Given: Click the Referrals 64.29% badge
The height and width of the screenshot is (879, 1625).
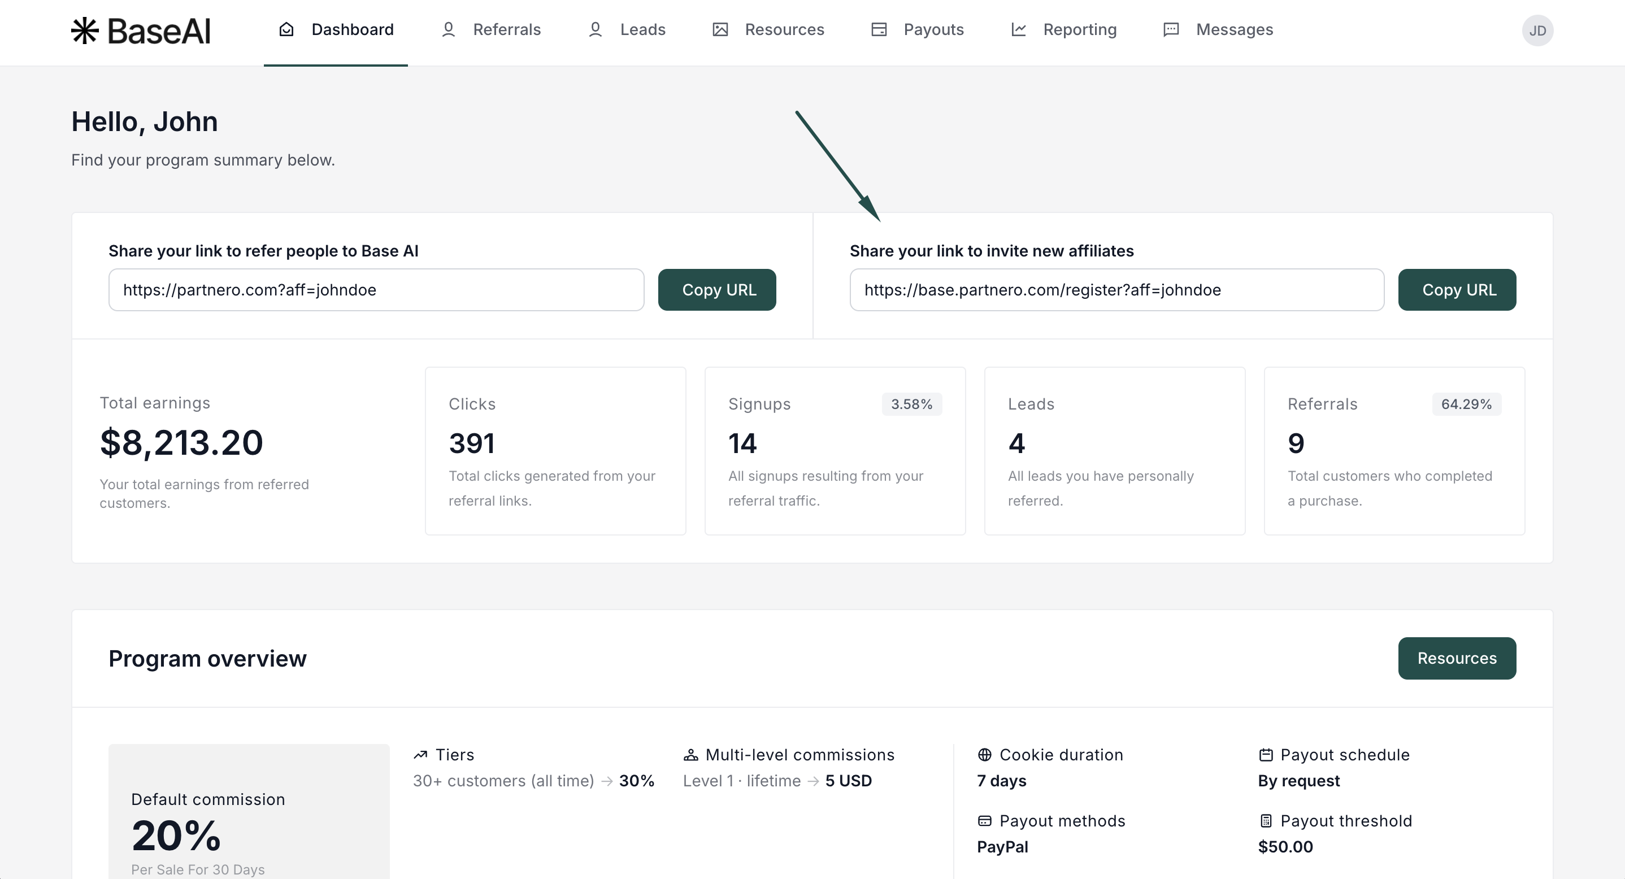Looking at the screenshot, I should 1466,404.
